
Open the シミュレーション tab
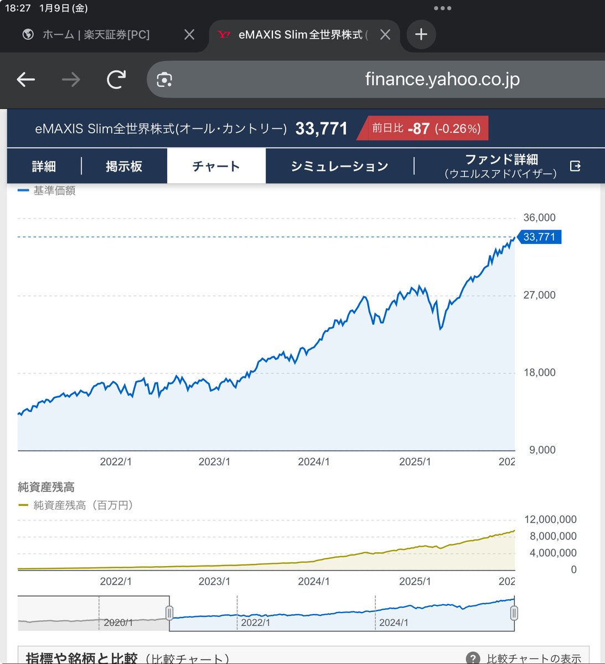click(x=339, y=166)
